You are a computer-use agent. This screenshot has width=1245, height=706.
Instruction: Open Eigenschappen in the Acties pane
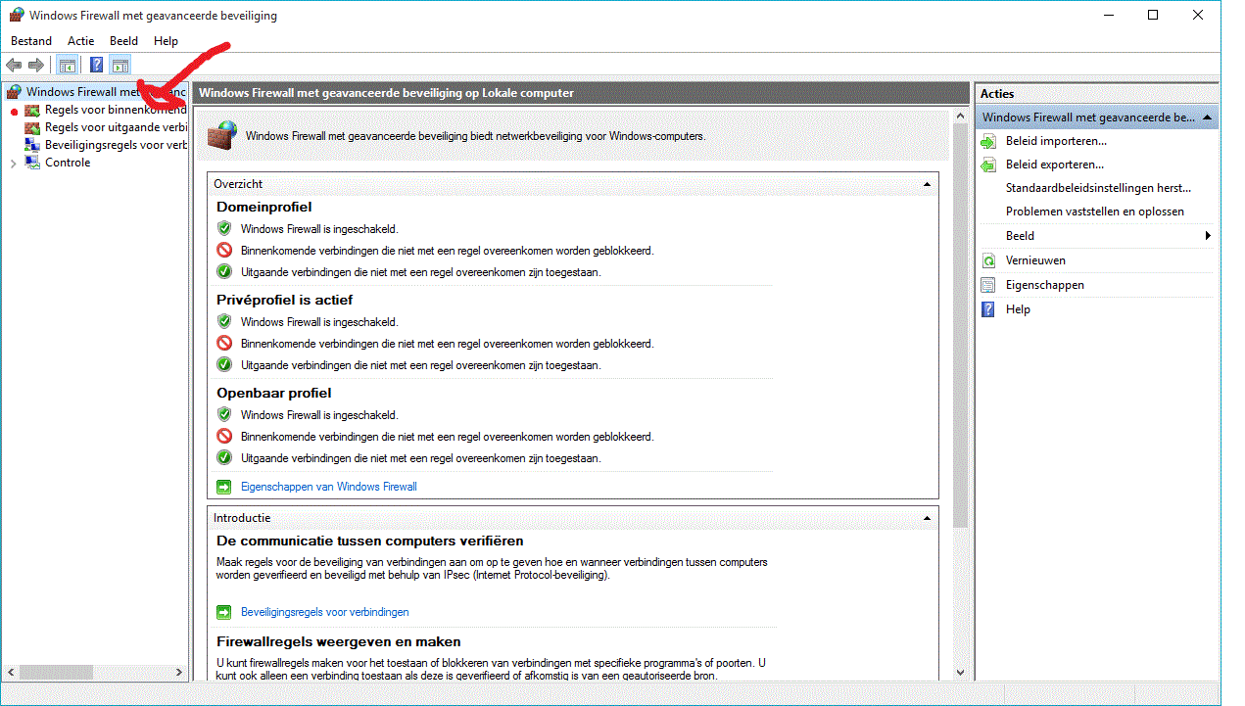click(x=1044, y=285)
